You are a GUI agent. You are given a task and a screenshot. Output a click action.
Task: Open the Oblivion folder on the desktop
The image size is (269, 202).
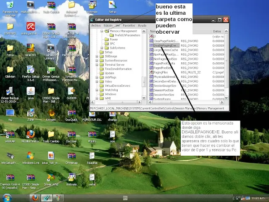click(x=10, y=72)
